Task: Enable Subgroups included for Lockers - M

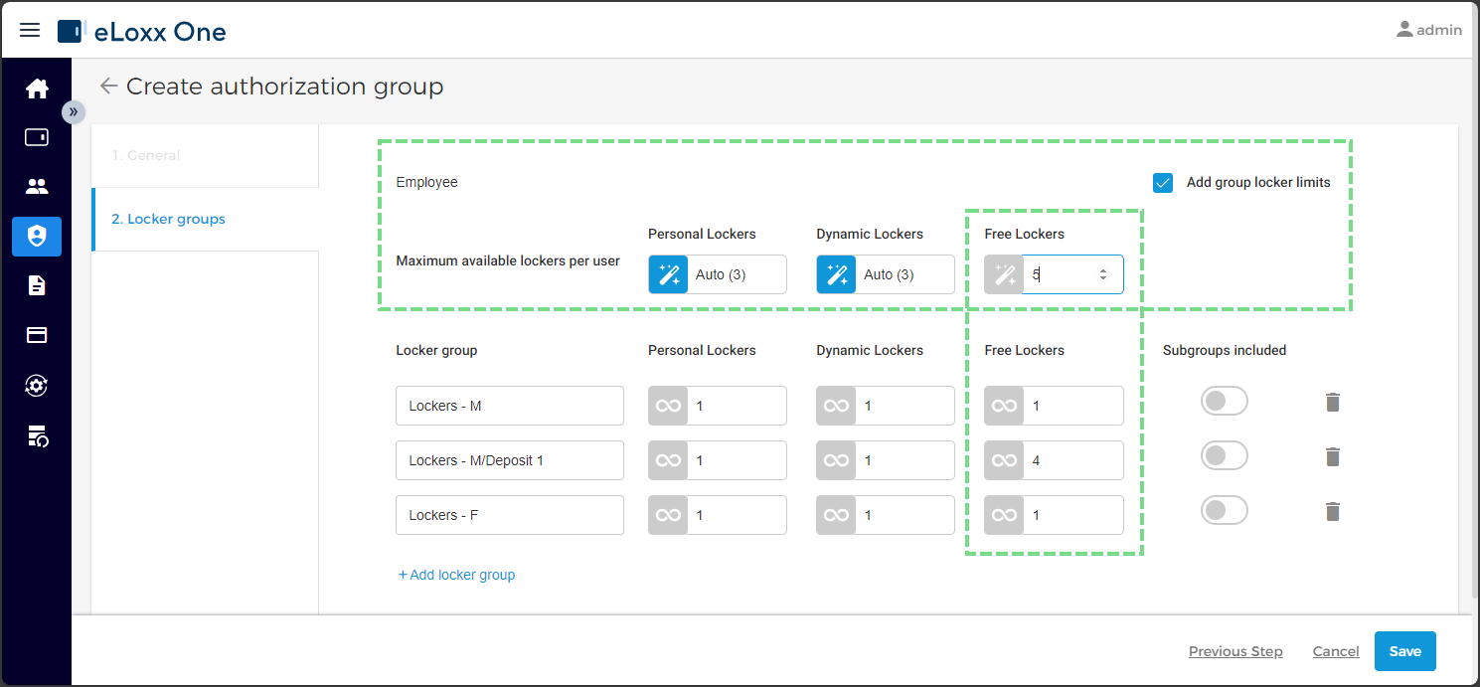Action: point(1225,402)
